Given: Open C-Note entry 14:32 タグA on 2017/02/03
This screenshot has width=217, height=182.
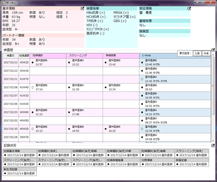Looking at the screenshot, I should (x=175, y=112).
